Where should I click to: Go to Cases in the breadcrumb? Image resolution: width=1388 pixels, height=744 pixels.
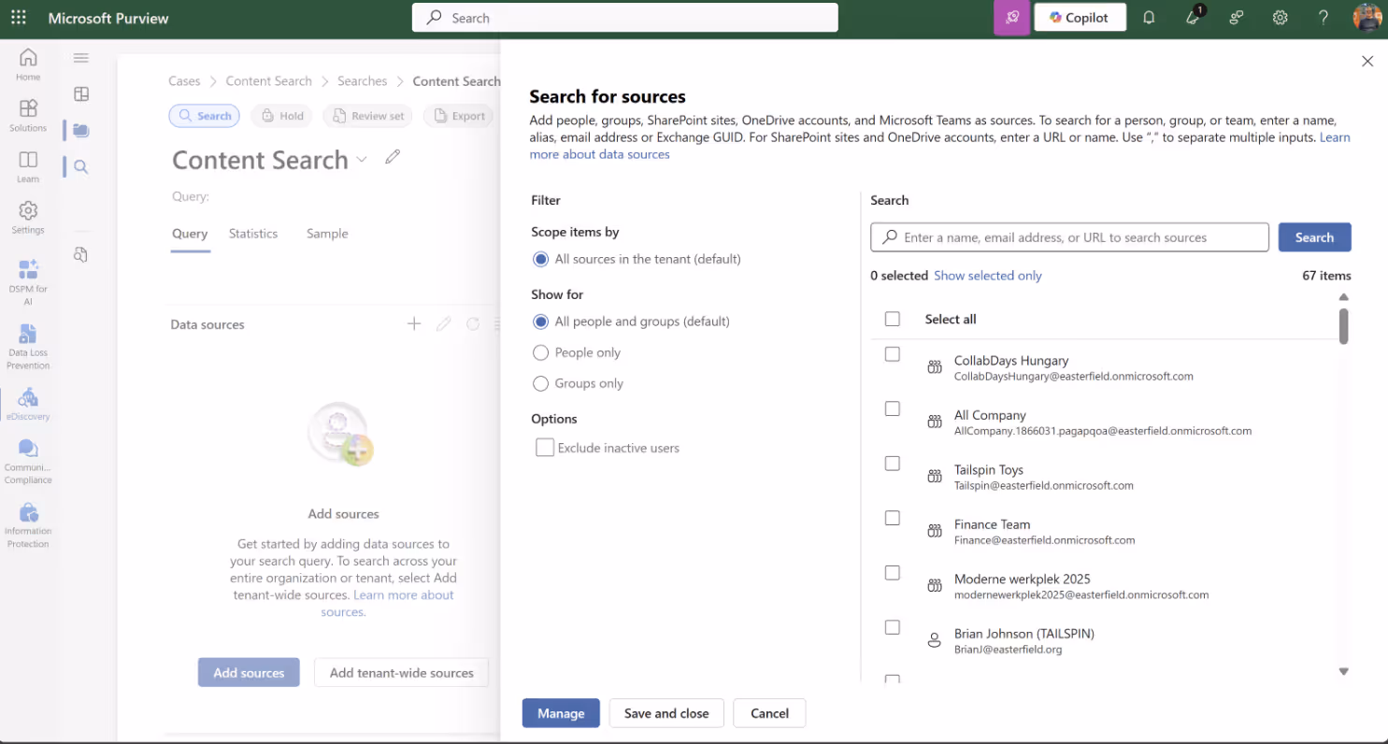click(184, 81)
